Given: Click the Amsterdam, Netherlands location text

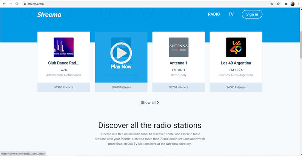Looking at the screenshot, I should point(63,75).
